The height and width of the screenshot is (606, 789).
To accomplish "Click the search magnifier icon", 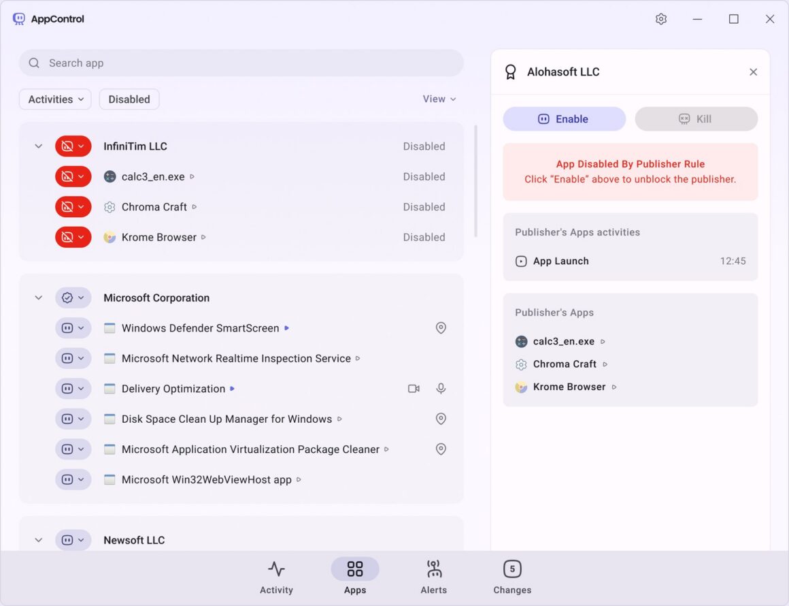I will (x=34, y=63).
